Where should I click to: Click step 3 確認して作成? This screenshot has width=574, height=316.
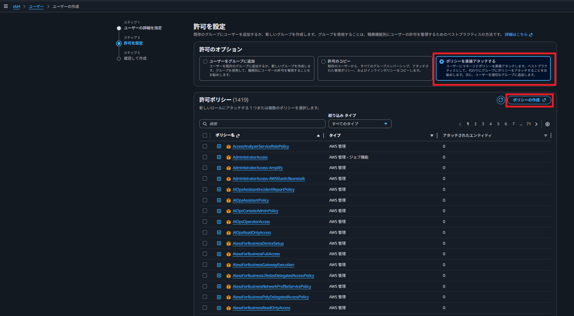pos(135,59)
